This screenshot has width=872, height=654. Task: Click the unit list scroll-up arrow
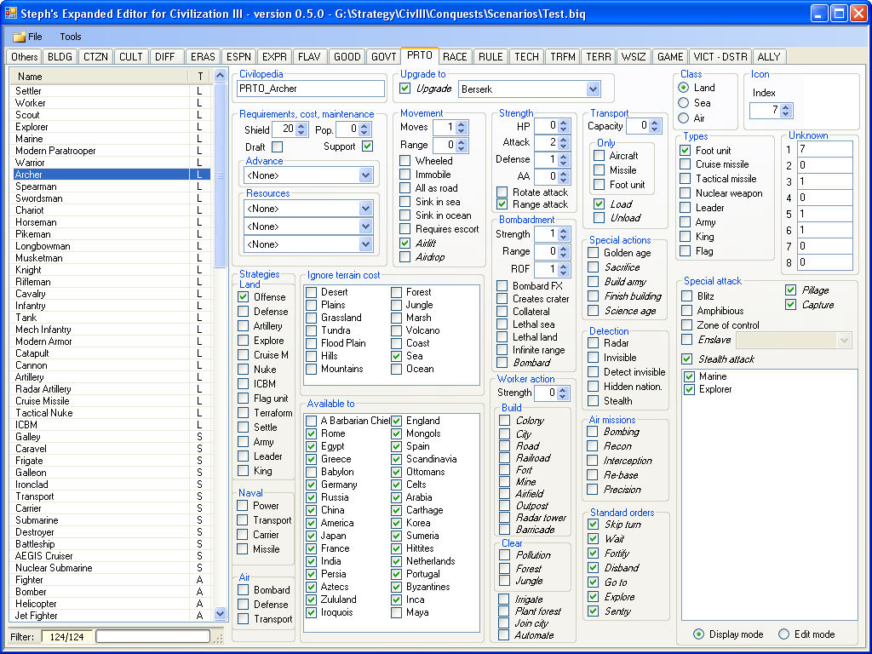point(221,75)
